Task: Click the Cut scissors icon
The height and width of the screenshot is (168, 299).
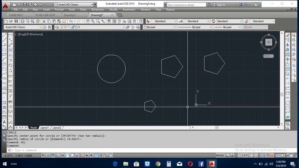Action: 44,21
